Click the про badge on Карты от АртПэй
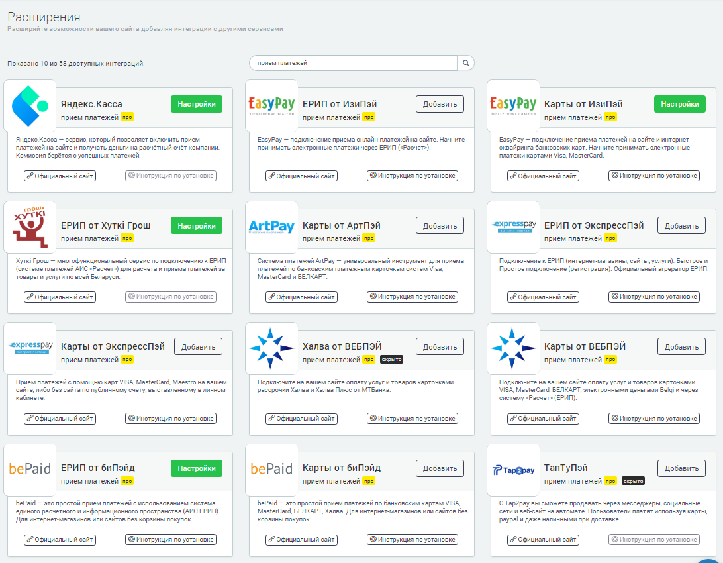The height and width of the screenshot is (563, 723). point(369,238)
